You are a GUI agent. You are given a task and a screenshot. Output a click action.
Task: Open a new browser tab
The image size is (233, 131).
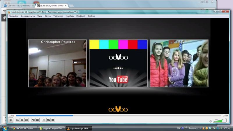point(71,6)
